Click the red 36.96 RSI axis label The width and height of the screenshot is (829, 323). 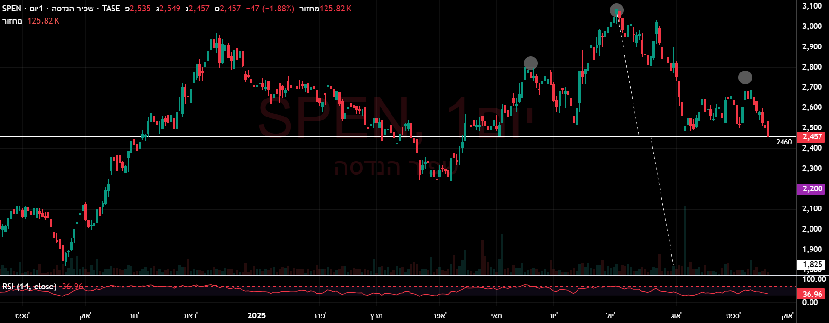[812, 294]
